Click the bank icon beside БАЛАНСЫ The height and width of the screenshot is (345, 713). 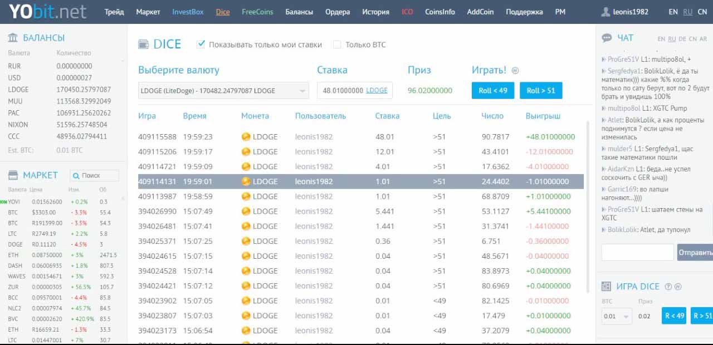pyautogui.click(x=13, y=38)
